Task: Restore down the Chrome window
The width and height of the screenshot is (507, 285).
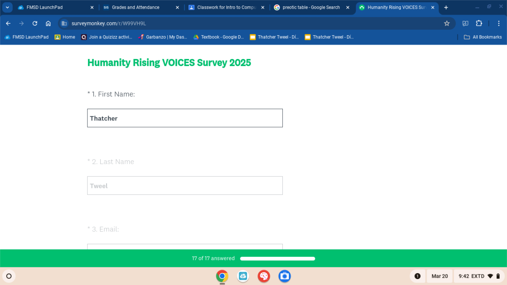Action: [489, 7]
